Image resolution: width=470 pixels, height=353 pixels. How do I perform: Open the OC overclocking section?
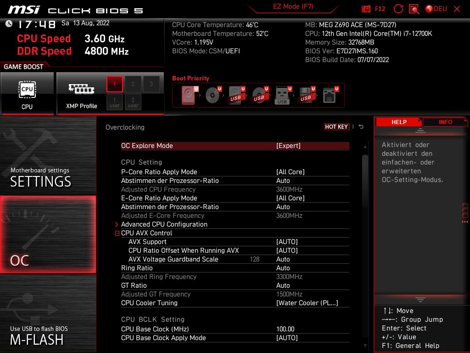[x=48, y=234]
